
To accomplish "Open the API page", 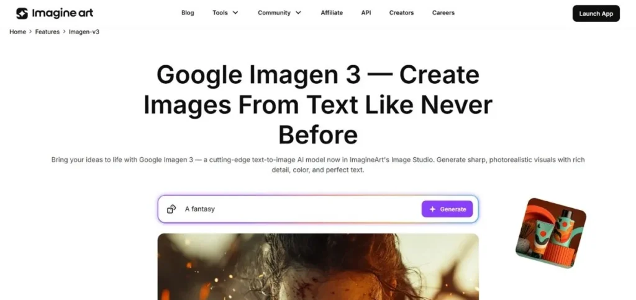I will pos(366,13).
